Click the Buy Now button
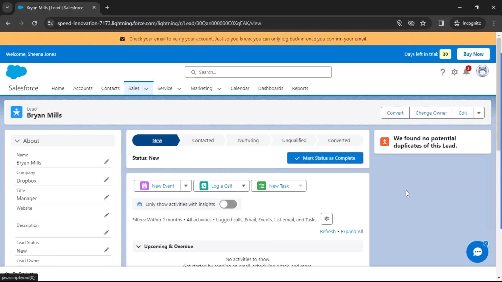 click(473, 54)
